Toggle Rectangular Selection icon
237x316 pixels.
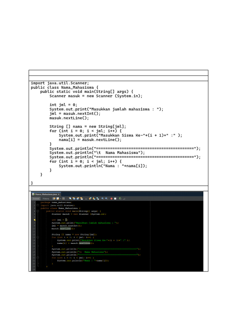[x=86, y=199]
